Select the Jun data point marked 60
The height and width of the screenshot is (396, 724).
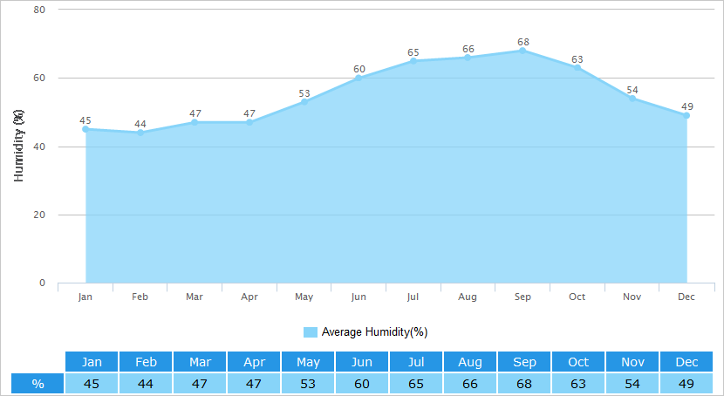point(359,78)
